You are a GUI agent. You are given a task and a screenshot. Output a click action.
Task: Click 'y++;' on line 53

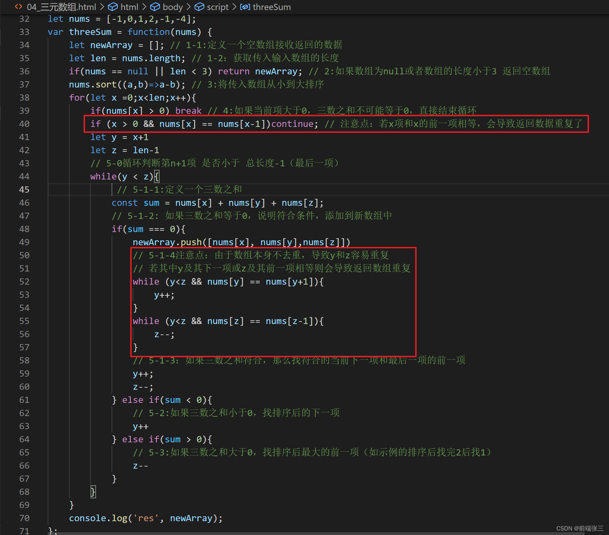pos(164,295)
